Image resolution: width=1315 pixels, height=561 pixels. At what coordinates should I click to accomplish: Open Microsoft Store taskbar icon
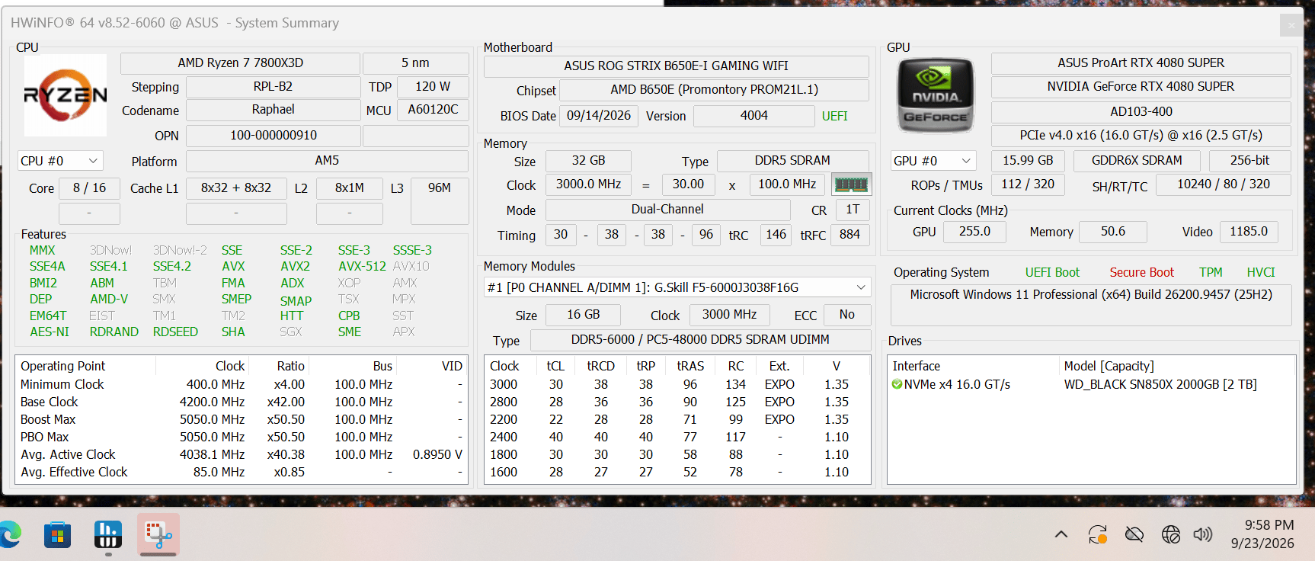[x=57, y=534]
